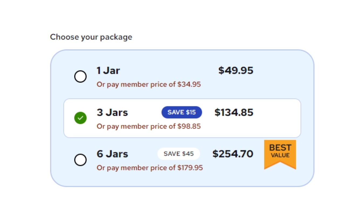The image size is (345, 215).
Task: Click the "1 Jar" package title
Action: point(108,71)
